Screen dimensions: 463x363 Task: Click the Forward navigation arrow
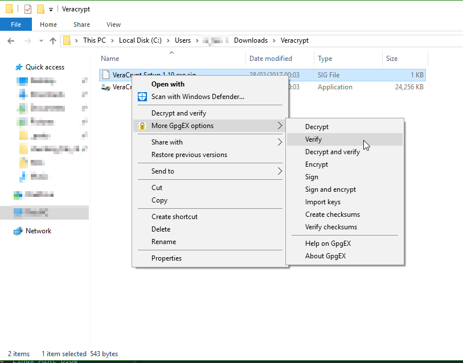pos(27,41)
